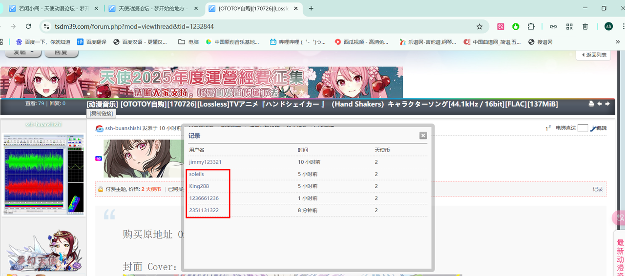Open ssh-buanshishi name above sidebar avatar
Image resolution: width=625 pixels, height=276 pixels.
(43, 125)
